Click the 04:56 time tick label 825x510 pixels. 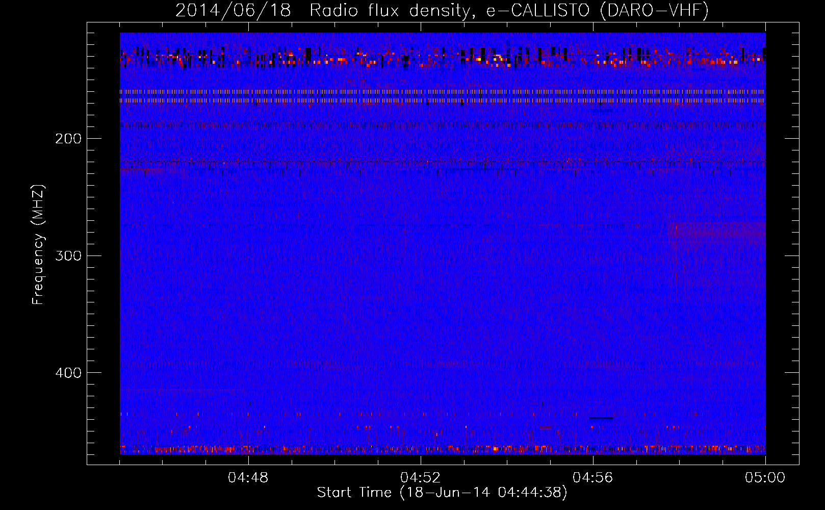click(x=593, y=478)
